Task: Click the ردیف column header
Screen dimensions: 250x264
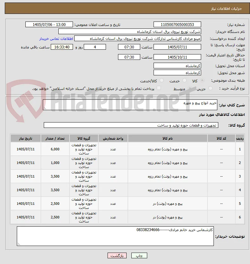Action: pos(240,138)
